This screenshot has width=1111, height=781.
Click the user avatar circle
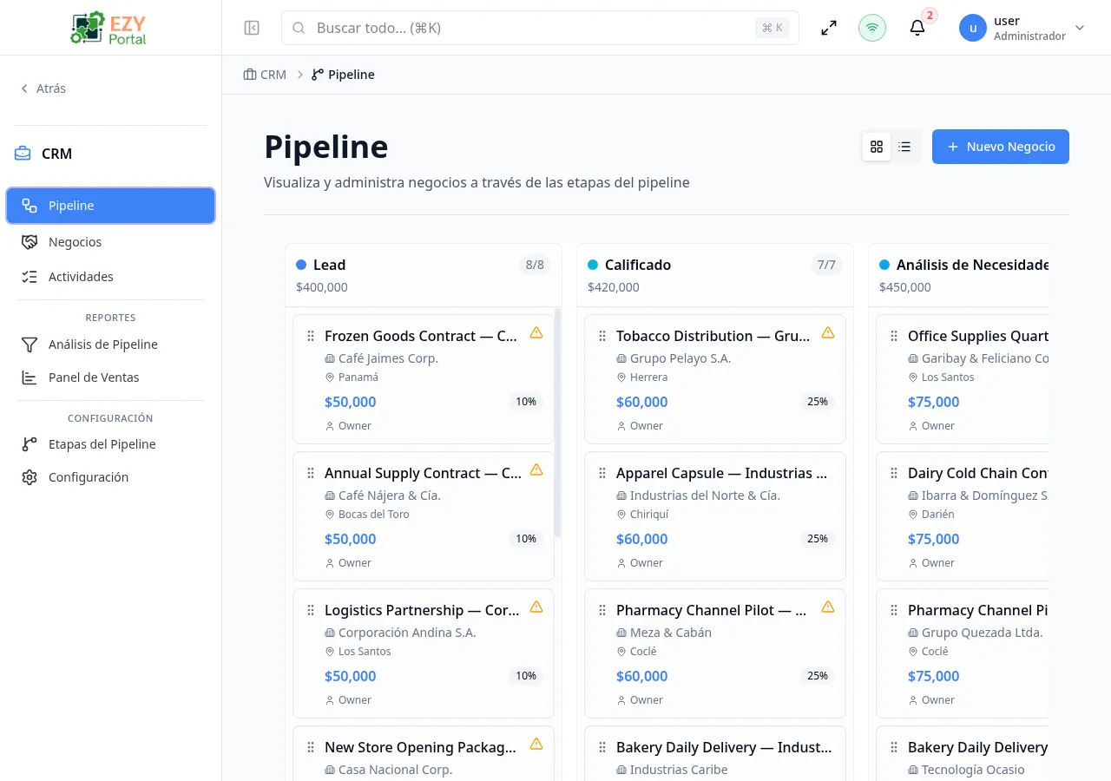coord(973,28)
